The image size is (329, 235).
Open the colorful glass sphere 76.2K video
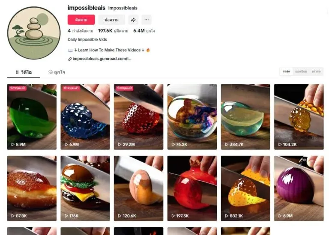[x=192, y=117]
